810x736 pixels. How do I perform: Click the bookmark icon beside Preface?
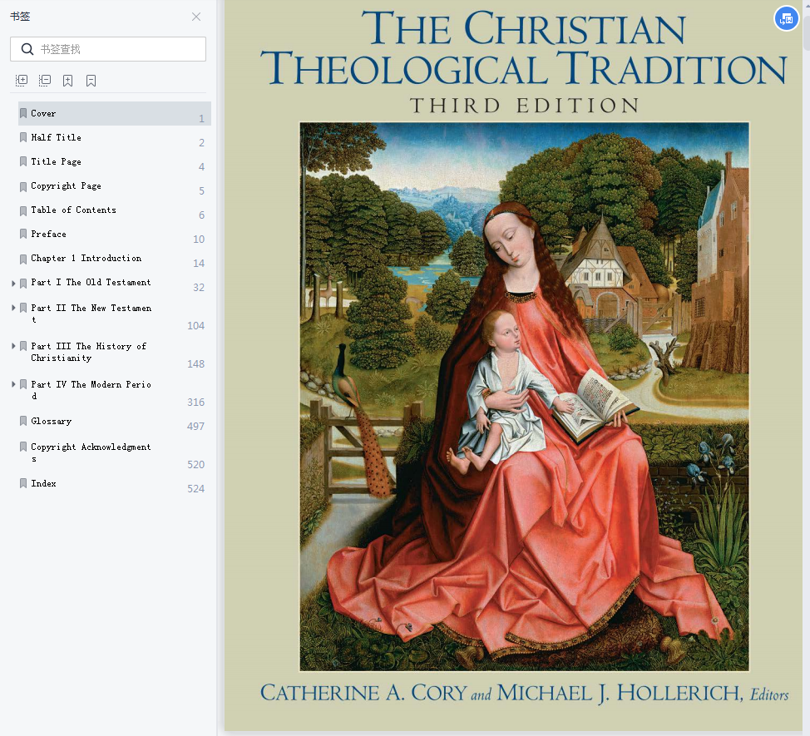(23, 235)
